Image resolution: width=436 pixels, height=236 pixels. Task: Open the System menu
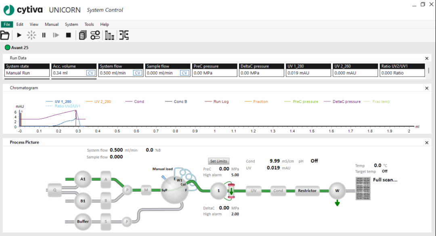[71, 24]
